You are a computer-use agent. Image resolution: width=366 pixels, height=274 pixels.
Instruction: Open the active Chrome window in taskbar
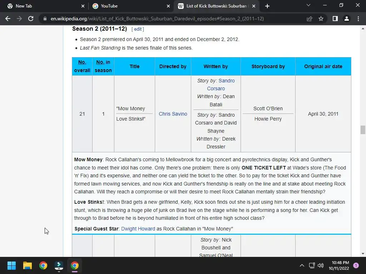tap(75, 265)
